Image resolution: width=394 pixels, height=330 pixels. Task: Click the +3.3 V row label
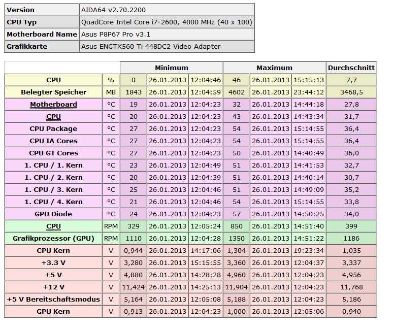[x=53, y=263]
